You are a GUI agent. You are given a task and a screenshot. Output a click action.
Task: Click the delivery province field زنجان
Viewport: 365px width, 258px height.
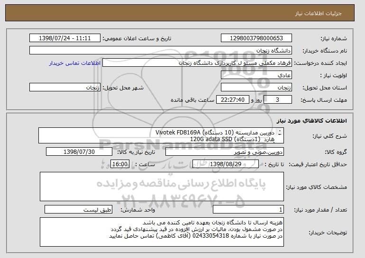click(256, 88)
